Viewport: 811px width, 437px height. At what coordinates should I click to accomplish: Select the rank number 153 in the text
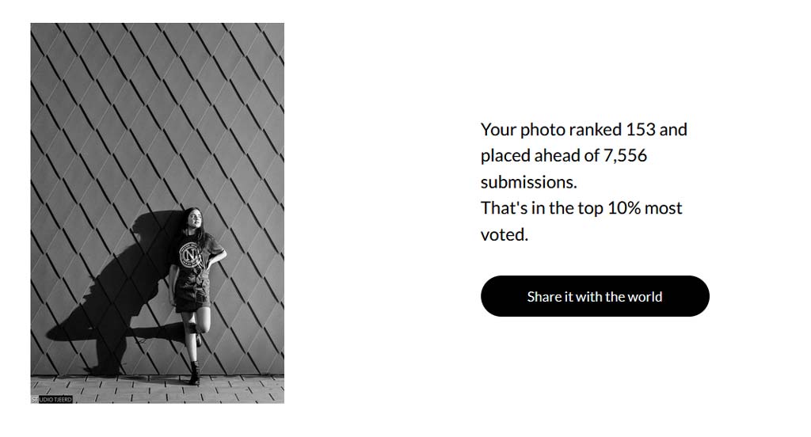[640, 129]
